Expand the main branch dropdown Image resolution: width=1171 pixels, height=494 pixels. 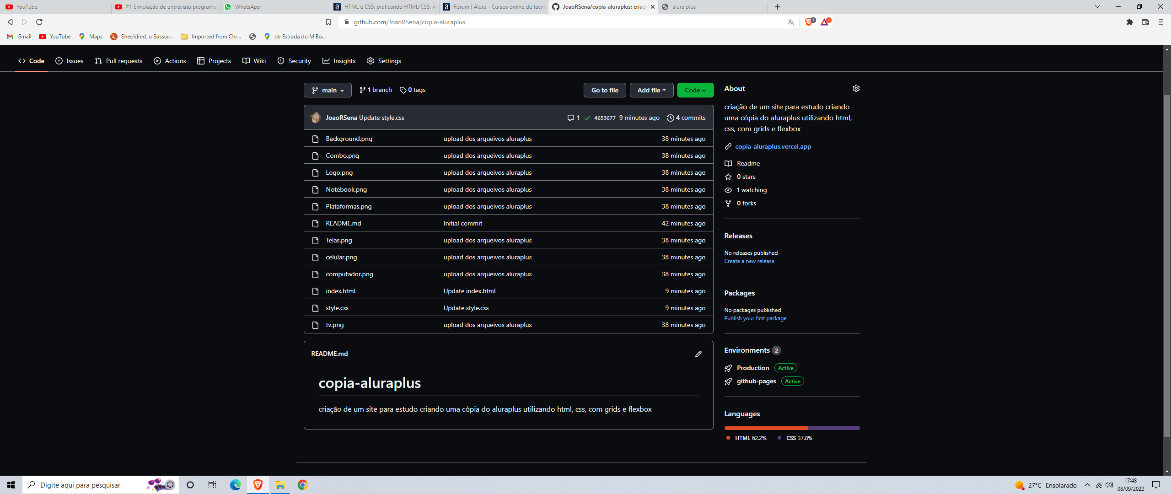pos(328,90)
